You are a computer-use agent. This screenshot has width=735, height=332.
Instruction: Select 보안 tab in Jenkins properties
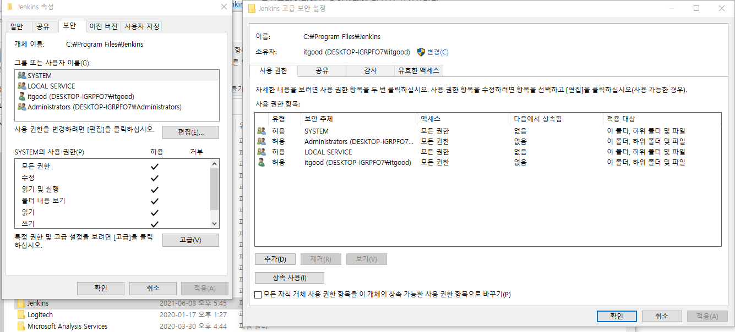click(69, 26)
